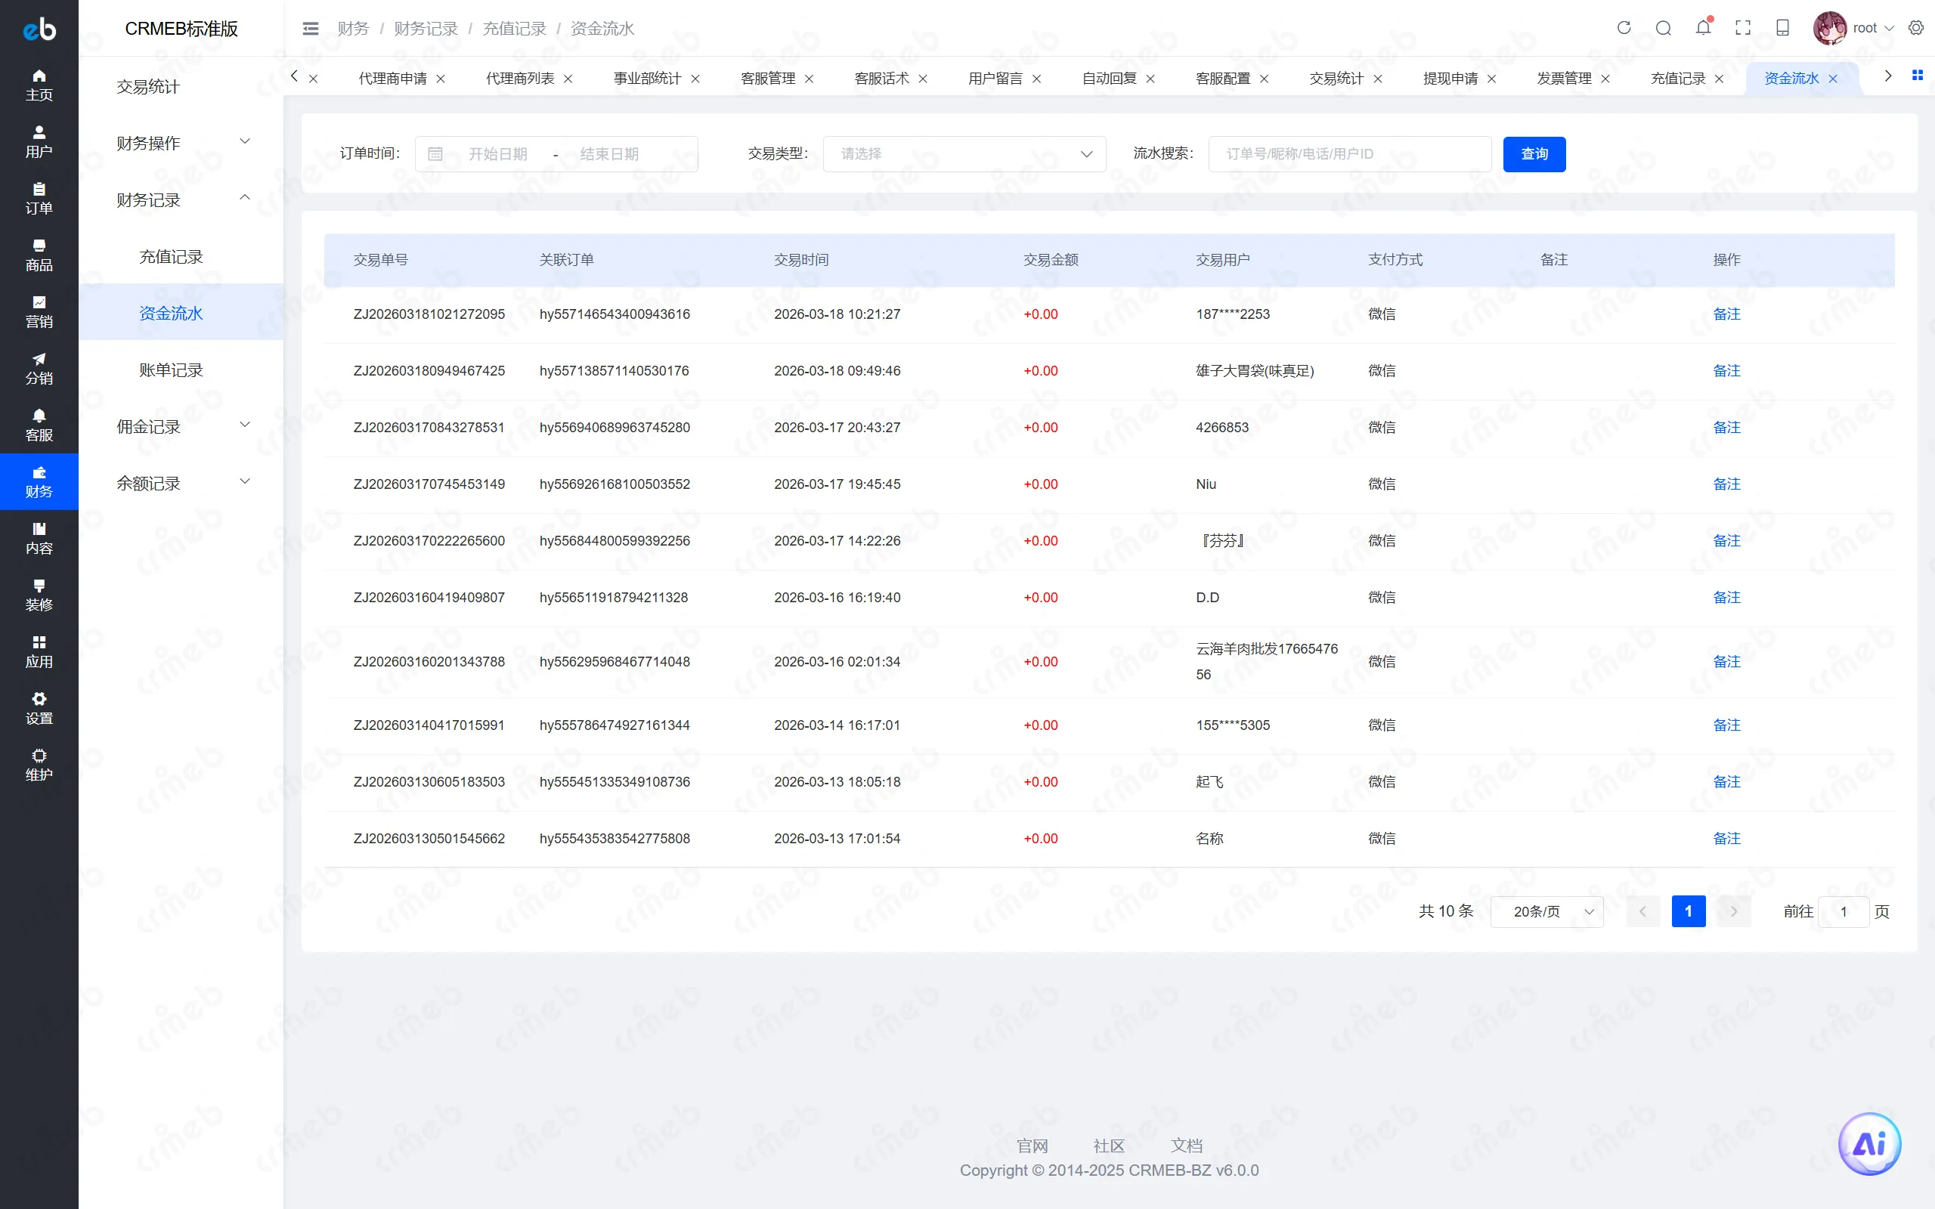Viewport: 1935px width, 1209px height.
Task: Click the 财务记录 breadcrumb
Action: point(426,29)
